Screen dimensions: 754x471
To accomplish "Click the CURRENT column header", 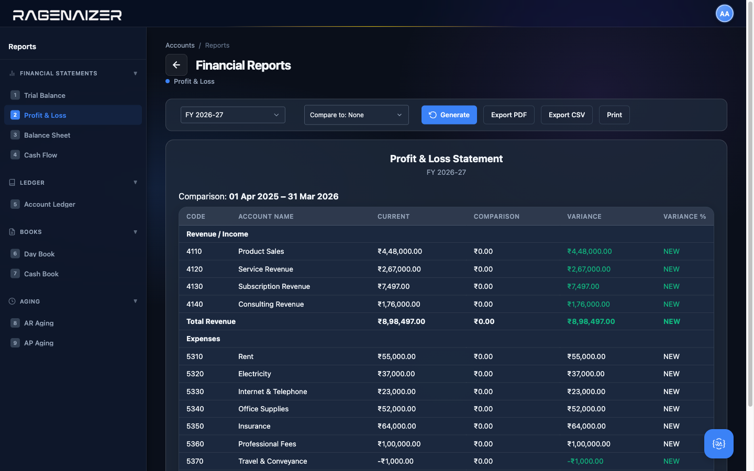I will tap(394, 217).
